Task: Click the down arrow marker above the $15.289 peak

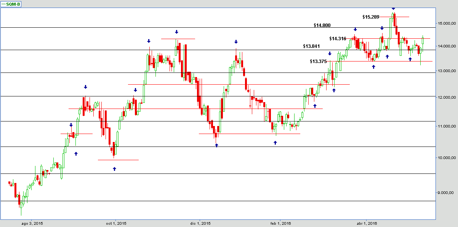Action: (x=394, y=8)
